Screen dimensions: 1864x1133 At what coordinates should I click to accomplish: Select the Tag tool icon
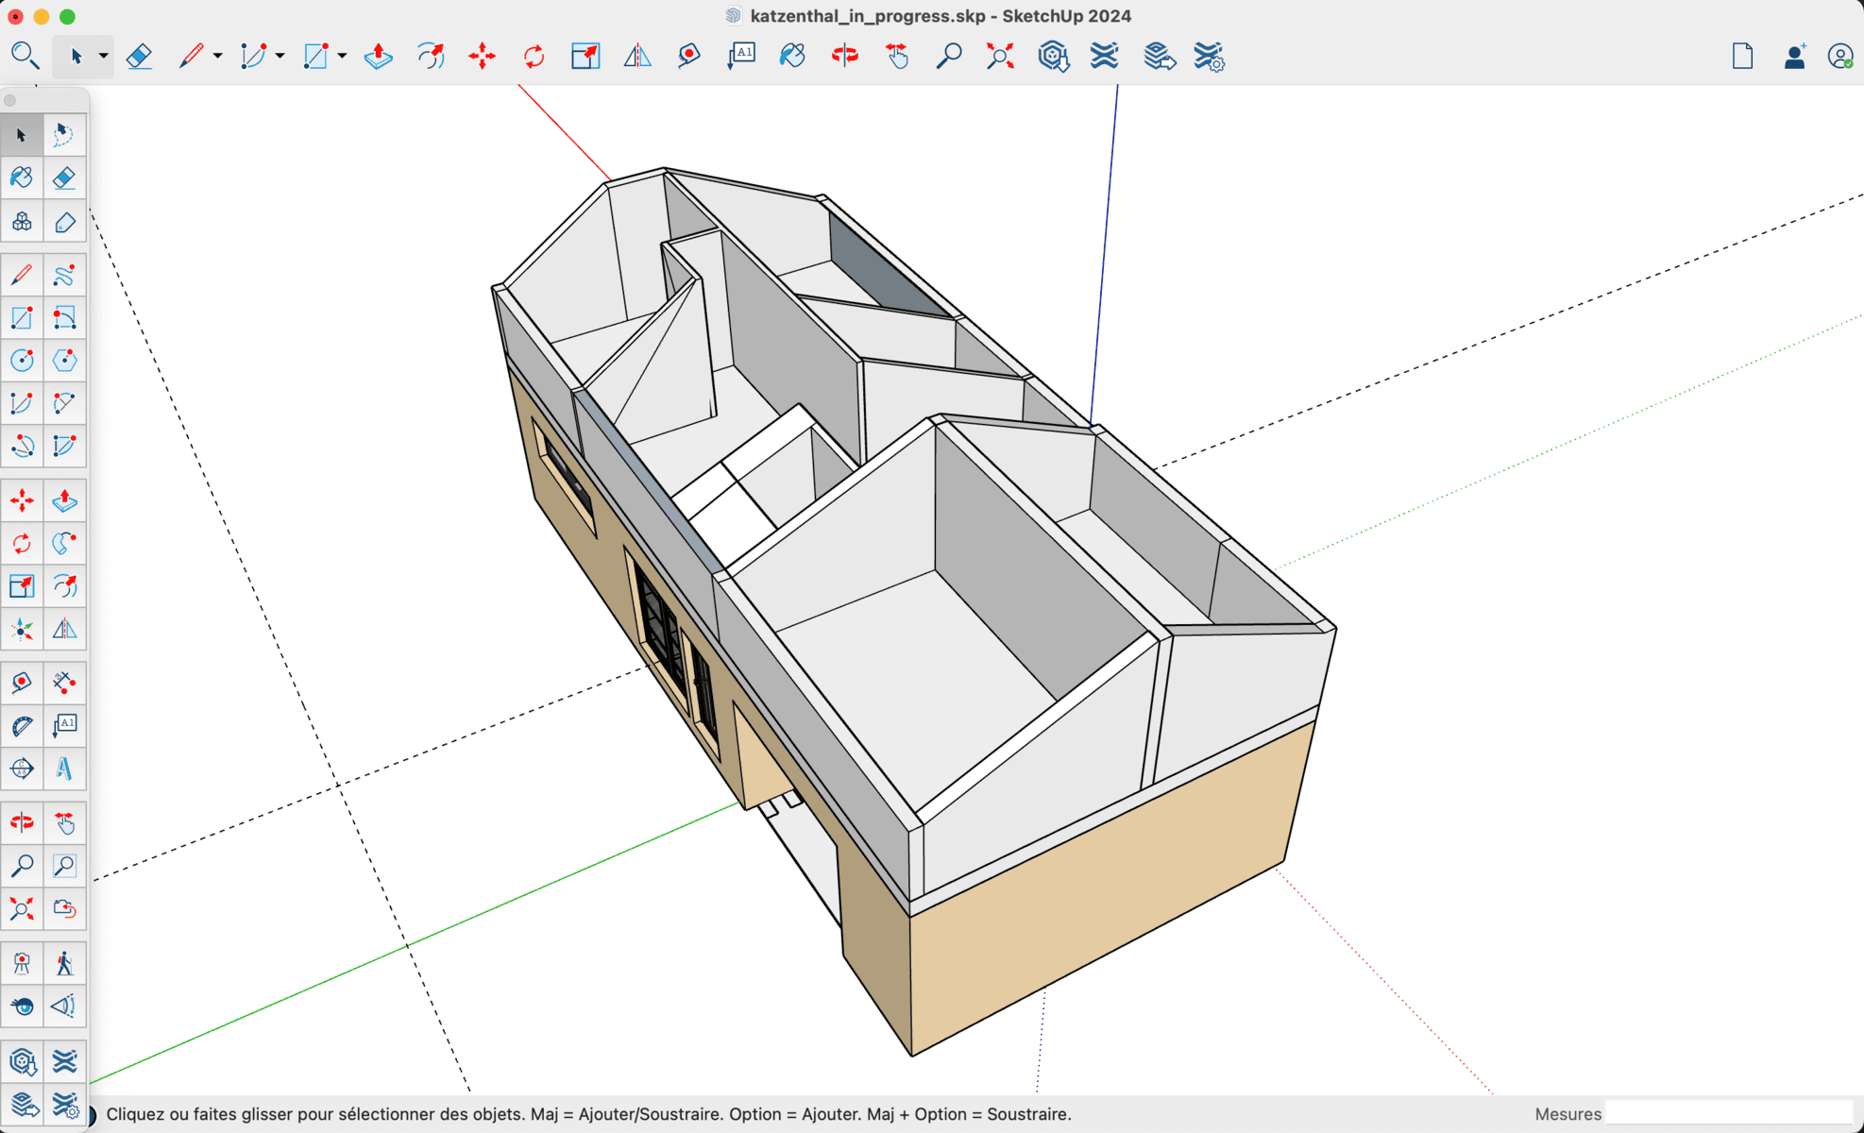point(64,222)
